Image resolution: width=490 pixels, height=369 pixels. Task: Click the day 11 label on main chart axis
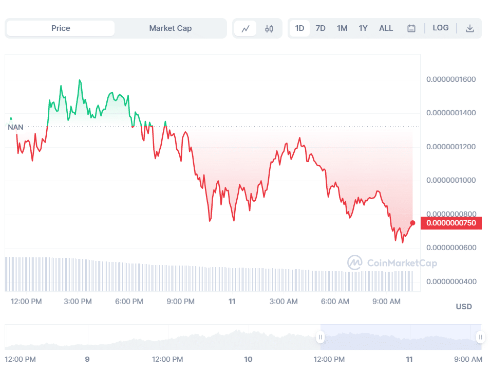pos(232,302)
